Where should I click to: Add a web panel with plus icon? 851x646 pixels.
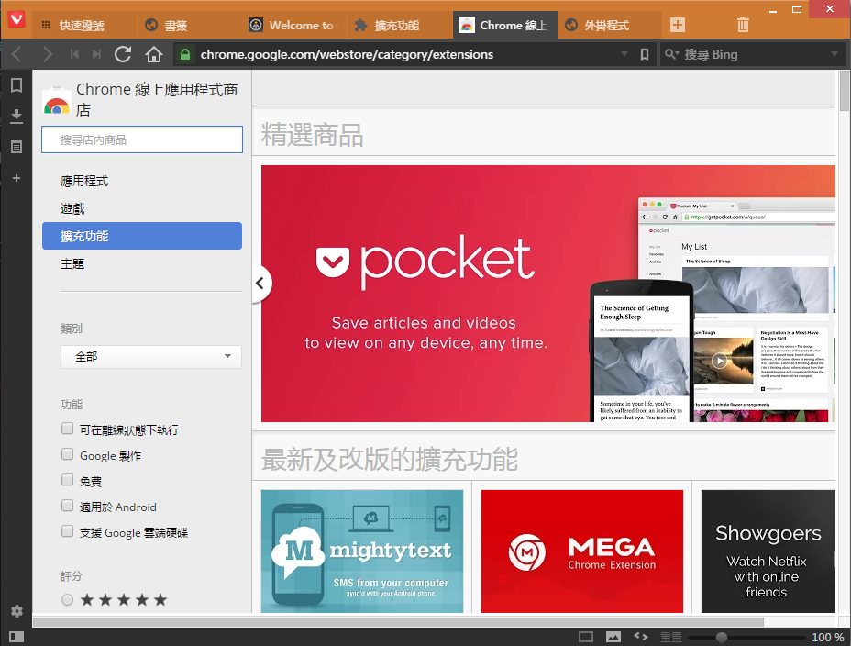pos(17,178)
